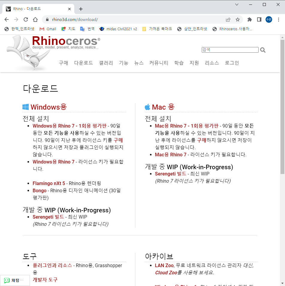285x286 pixels.
Task: Open the Chrome three-dot menu
Action: tap(278, 19)
